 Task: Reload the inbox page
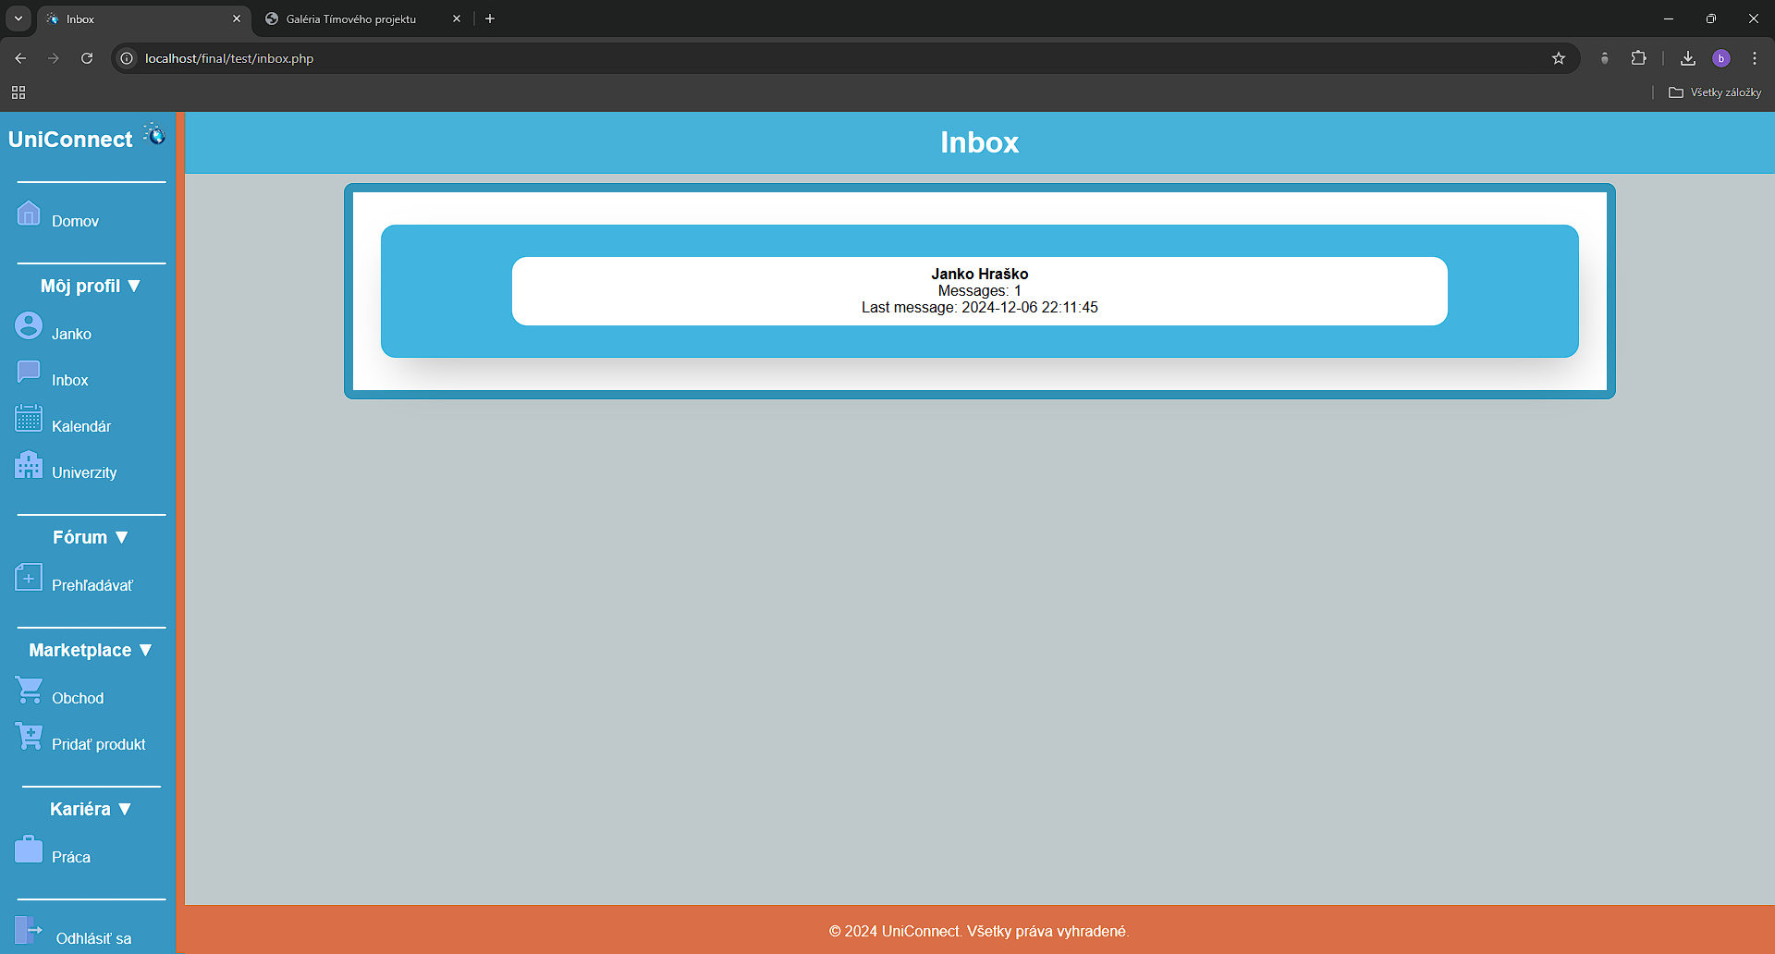tap(87, 58)
